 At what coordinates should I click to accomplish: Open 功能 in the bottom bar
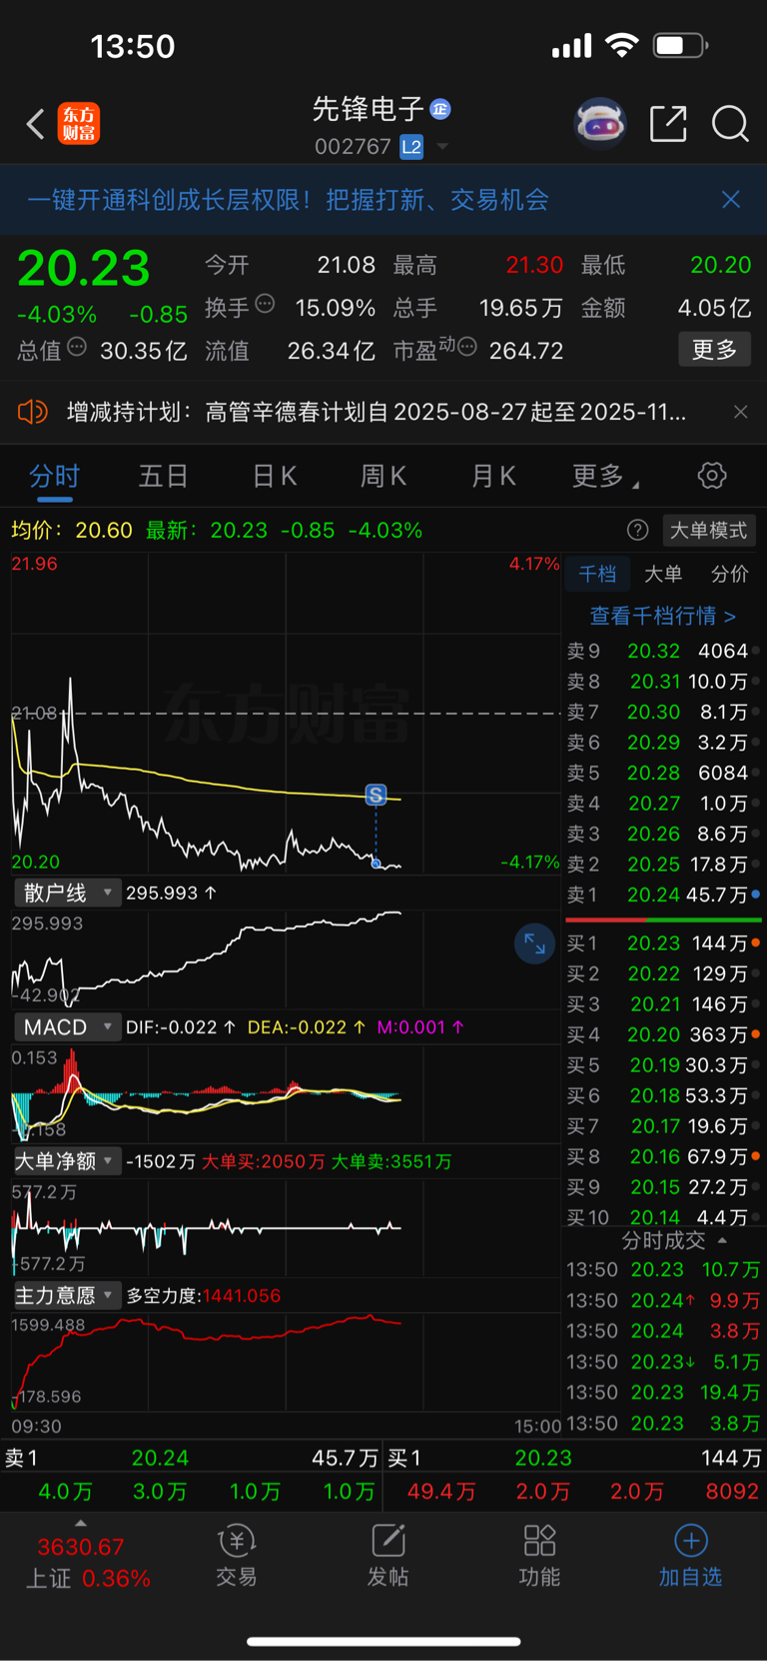(x=539, y=1556)
